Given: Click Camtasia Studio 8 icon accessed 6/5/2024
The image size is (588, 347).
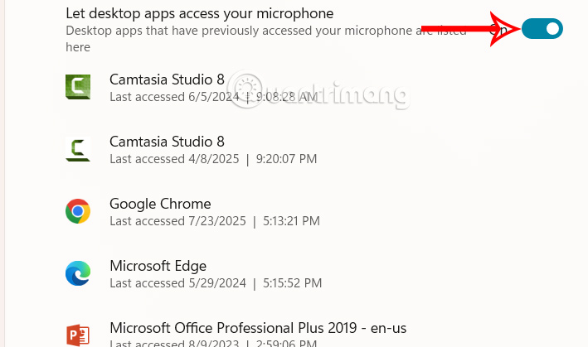Looking at the screenshot, I should pos(78,87).
